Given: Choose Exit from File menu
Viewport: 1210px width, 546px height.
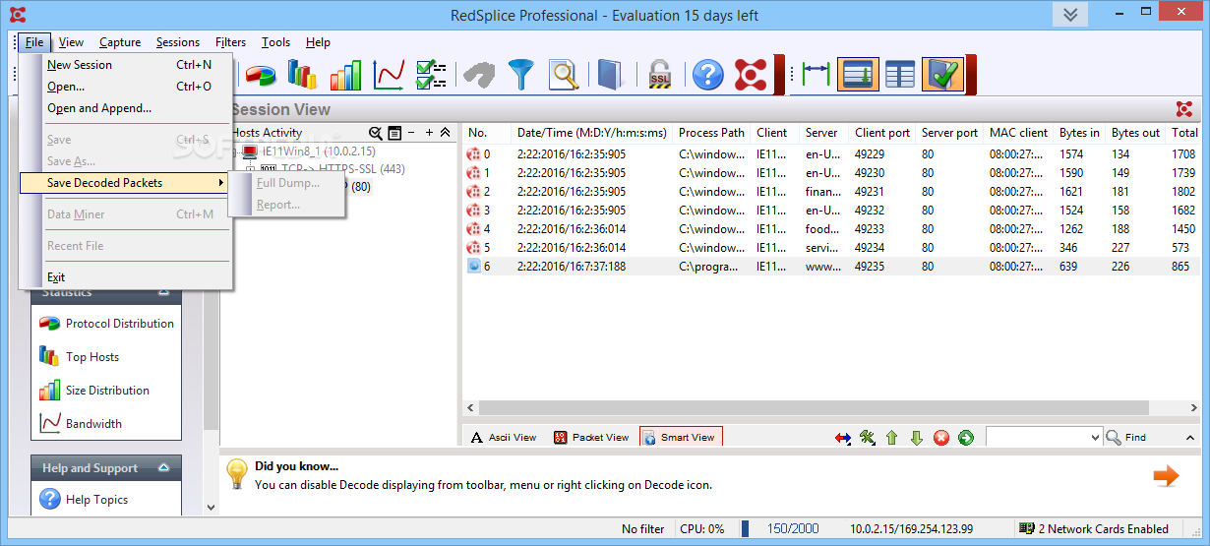Looking at the screenshot, I should click(x=126, y=277).
